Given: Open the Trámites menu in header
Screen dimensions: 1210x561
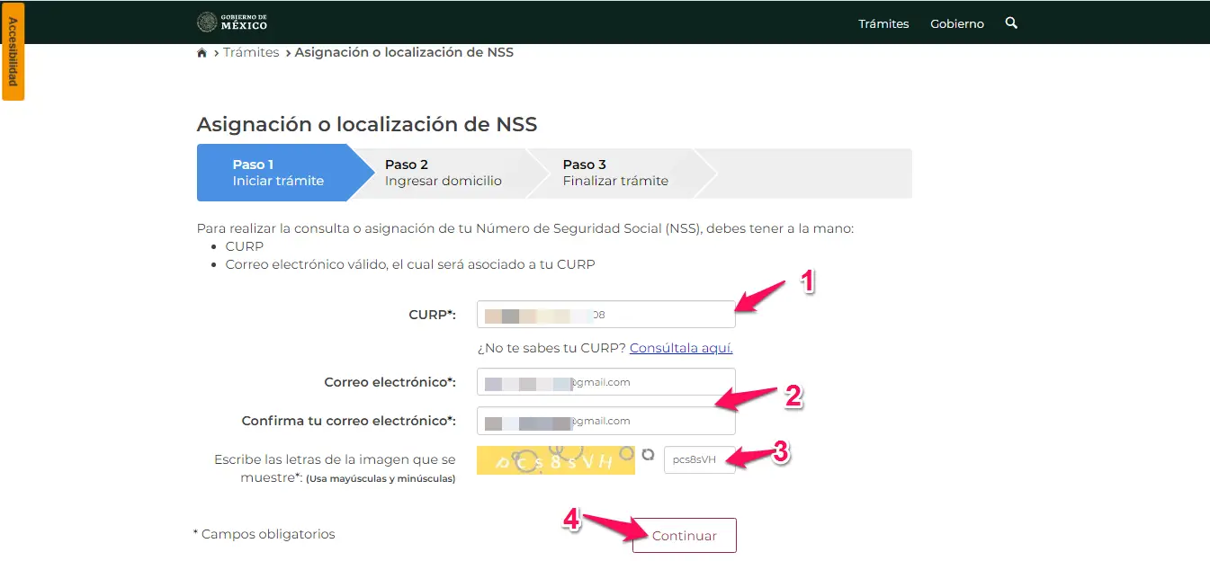Looking at the screenshot, I should pos(883,24).
